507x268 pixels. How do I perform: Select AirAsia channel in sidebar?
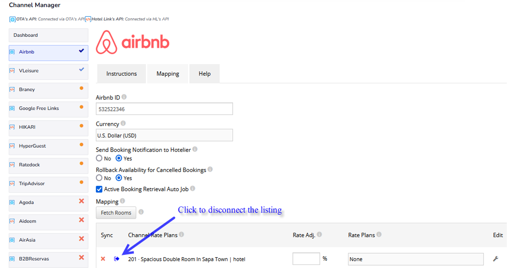[48, 241]
